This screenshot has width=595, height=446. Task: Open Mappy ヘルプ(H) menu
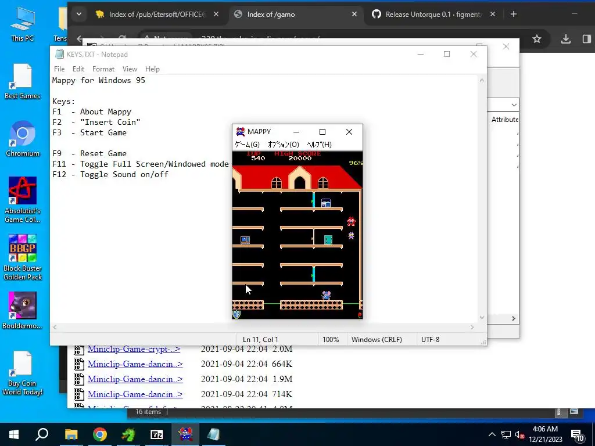319,145
